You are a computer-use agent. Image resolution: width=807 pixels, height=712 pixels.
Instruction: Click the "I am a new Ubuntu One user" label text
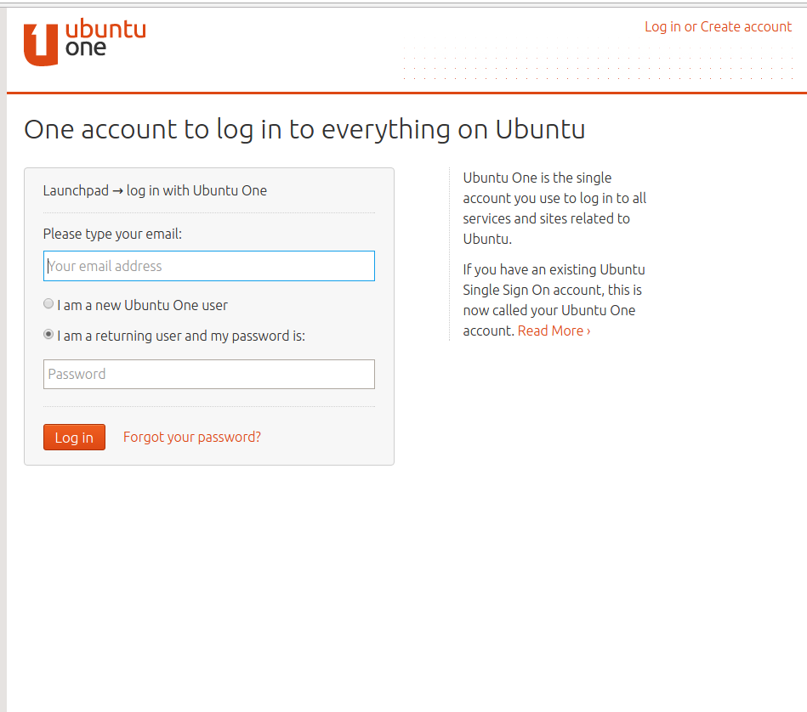(x=142, y=305)
